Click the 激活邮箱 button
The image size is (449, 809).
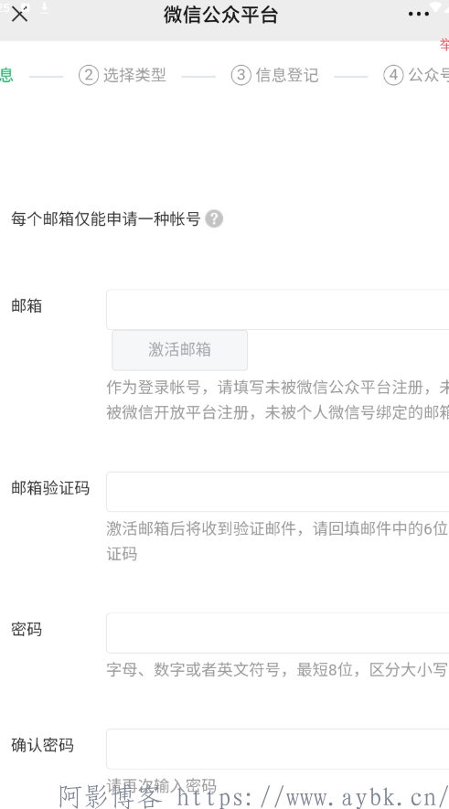click(x=179, y=350)
